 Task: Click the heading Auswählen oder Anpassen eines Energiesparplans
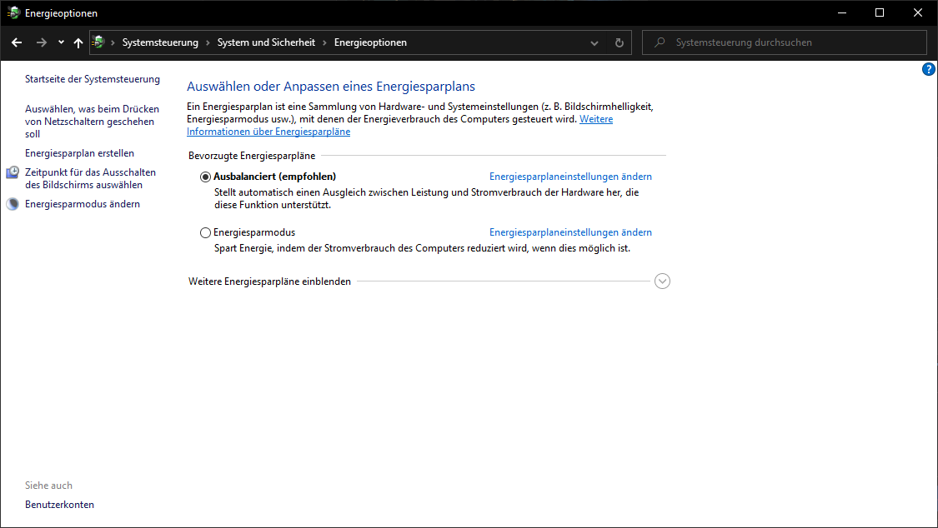[x=331, y=87]
